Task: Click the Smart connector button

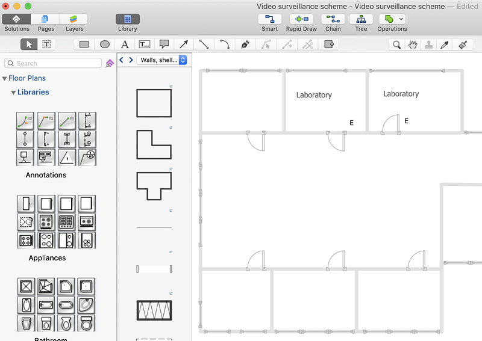Action: point(270,19)
